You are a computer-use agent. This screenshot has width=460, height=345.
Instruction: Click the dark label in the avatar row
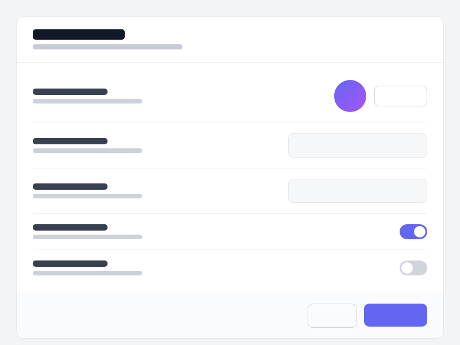[x=70, y=91]
